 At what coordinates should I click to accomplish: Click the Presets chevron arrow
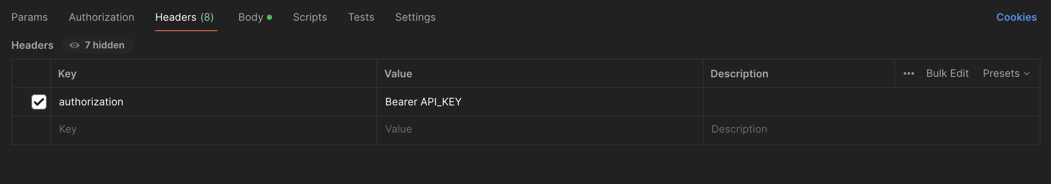(x=1027, y=74)
